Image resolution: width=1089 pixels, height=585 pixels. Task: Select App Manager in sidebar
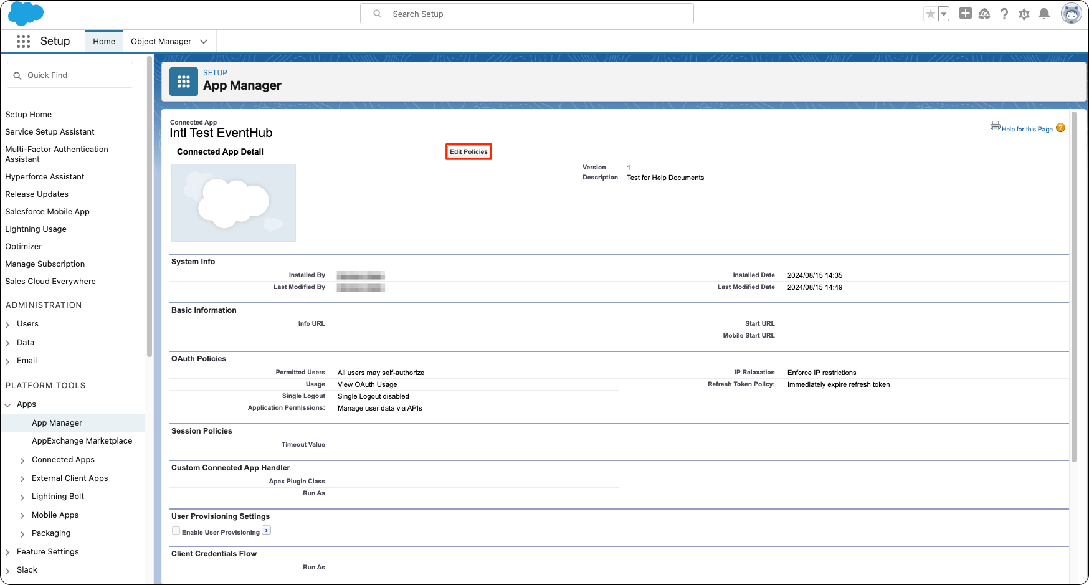click(x=72, y=422)
